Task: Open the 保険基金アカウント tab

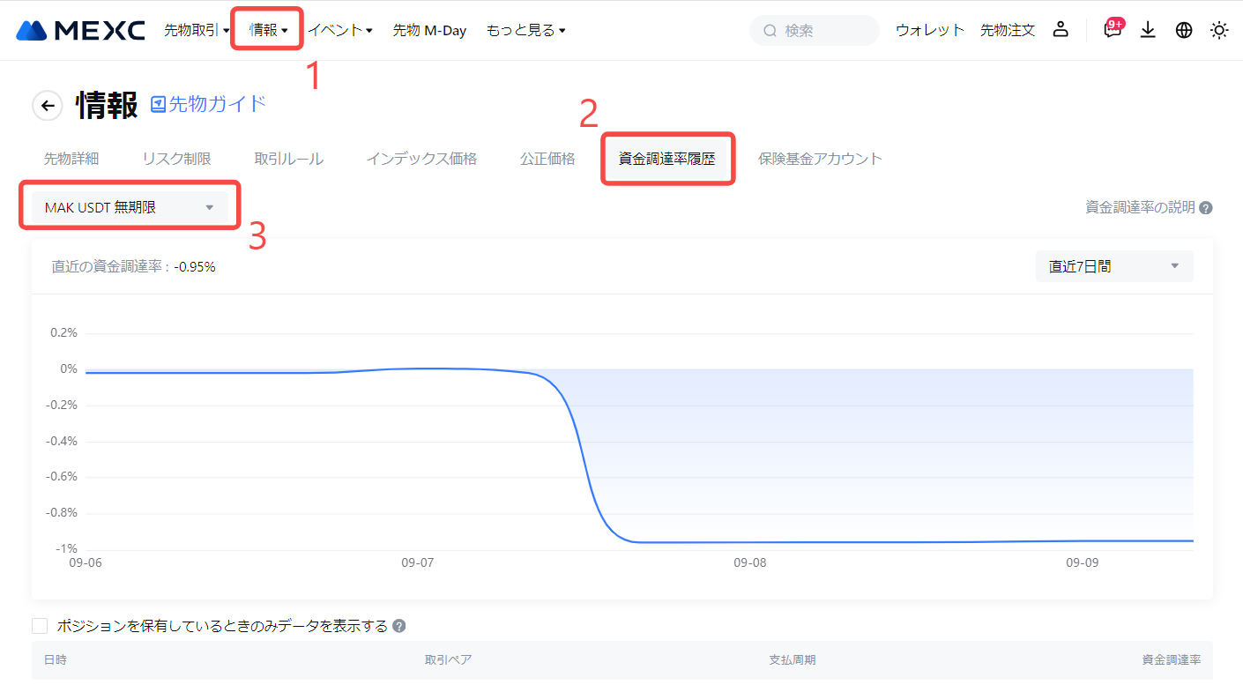Action: (820, 159)
